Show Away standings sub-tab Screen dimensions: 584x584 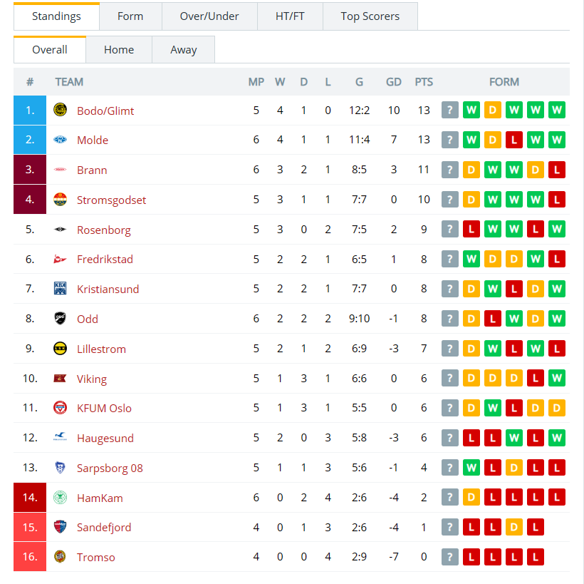(183, 50)
